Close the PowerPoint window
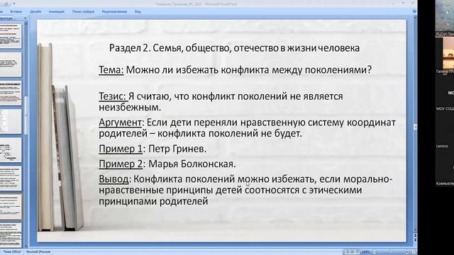454x255 pixels. click(413, 4)
